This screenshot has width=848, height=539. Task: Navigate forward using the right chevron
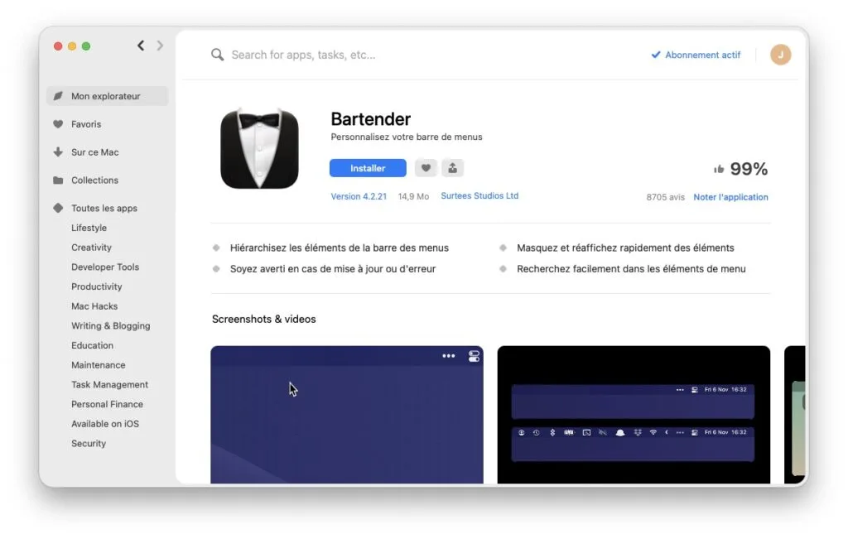(160, 46)
